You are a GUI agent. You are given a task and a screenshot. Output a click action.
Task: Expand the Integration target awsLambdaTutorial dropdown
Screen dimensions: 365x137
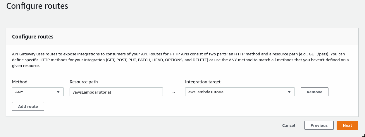pos(240,92)
